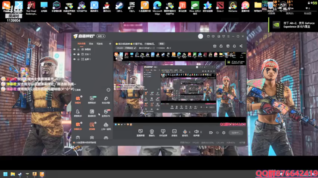The width and height of the screenshot is (318, 178).
Task: Click the room number 1139804 in the header
Action: [x=161, y=48]
